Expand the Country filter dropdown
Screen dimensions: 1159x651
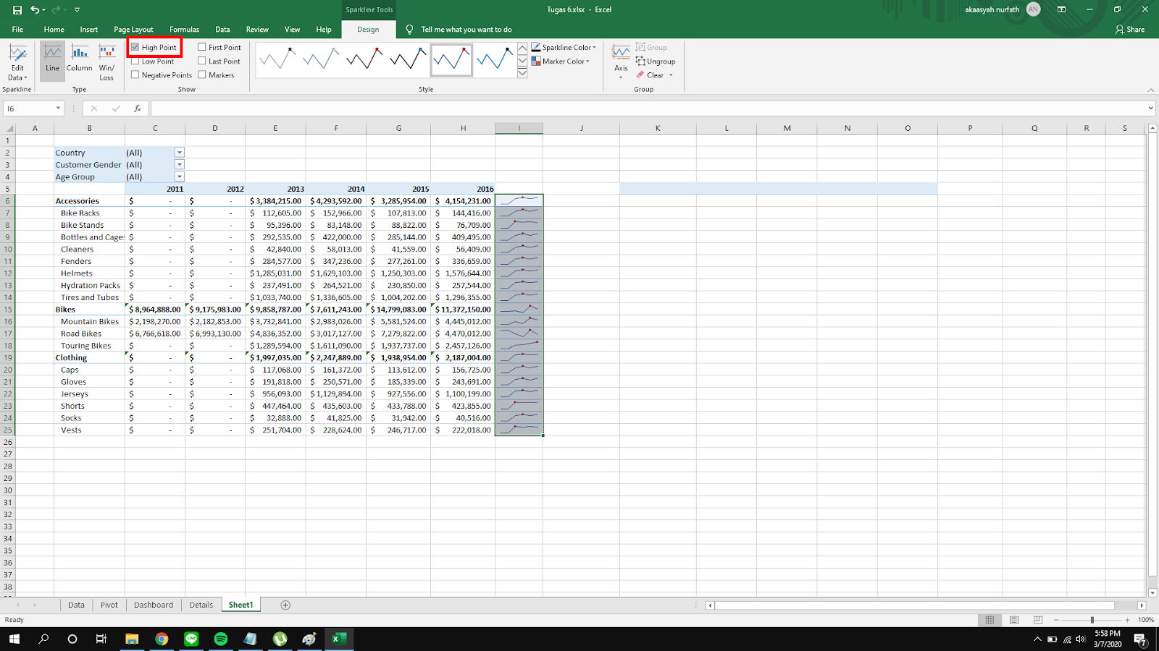(x=180, y=153)
